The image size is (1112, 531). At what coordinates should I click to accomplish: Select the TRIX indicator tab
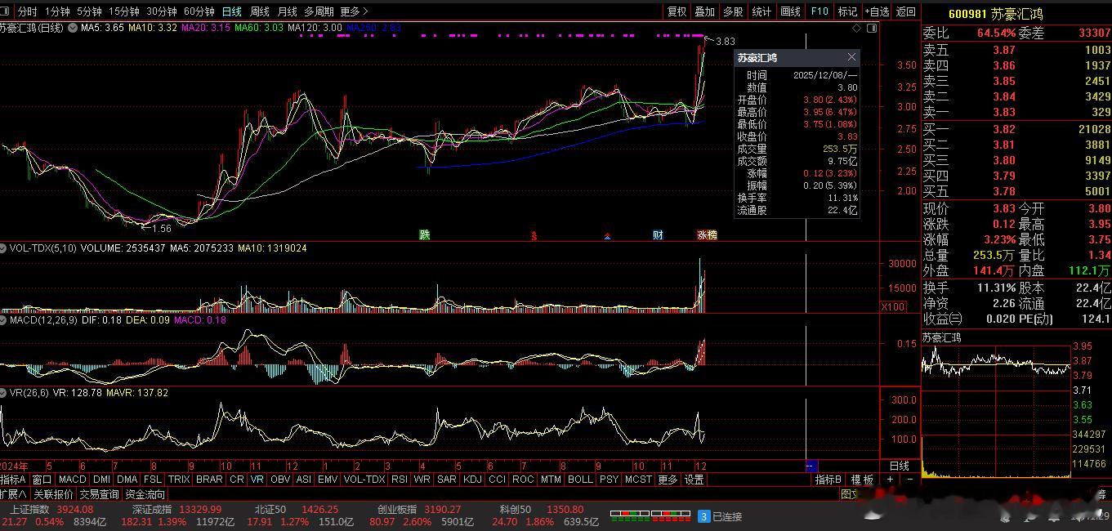179,480
